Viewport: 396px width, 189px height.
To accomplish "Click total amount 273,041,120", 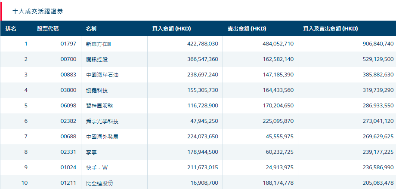I will click(378, 121).
